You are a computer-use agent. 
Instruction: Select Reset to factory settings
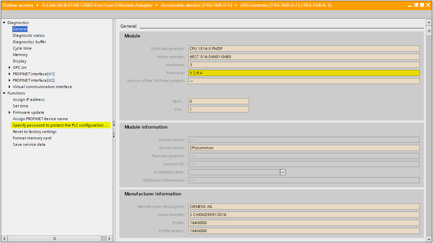pyautogui.click(x=35, y=132)
